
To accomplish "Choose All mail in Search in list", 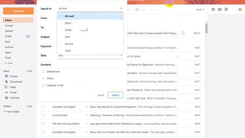I will click(90, 16).
